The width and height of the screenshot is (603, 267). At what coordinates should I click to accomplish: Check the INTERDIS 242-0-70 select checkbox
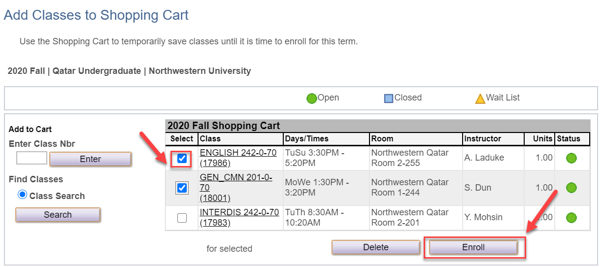(182, 218)
